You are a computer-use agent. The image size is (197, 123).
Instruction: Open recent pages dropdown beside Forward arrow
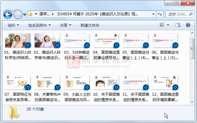click(25, 14)
